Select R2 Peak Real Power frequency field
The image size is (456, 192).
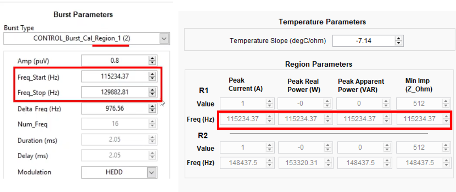pyautogui.click(x=301, y=163)
